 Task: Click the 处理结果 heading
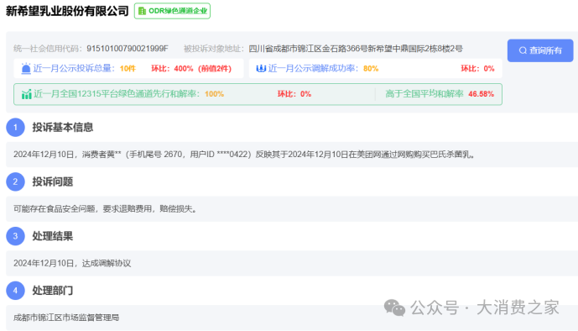(x=53, y=236)
